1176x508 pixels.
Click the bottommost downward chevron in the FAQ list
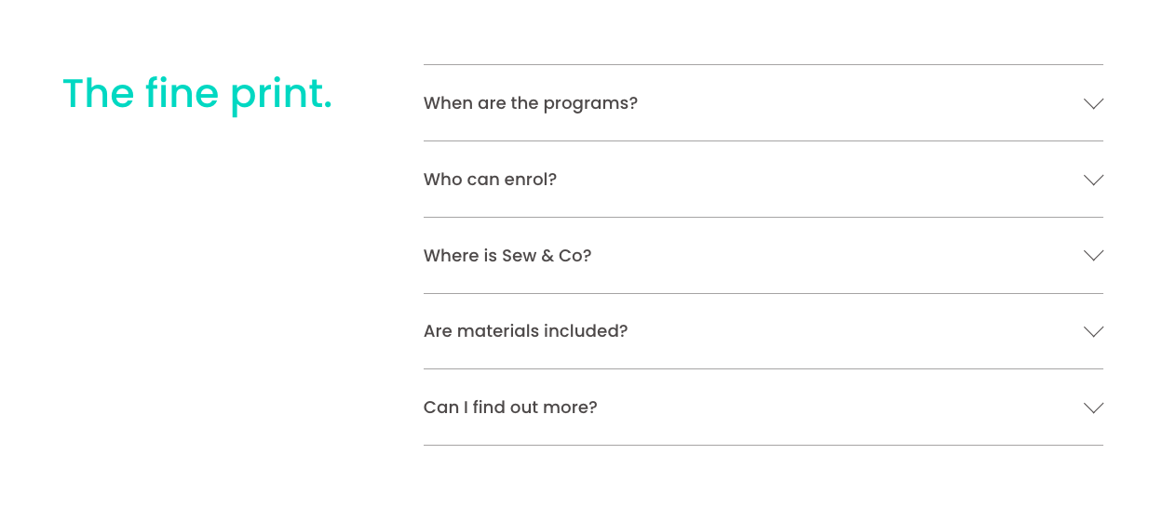(1093, 408)
